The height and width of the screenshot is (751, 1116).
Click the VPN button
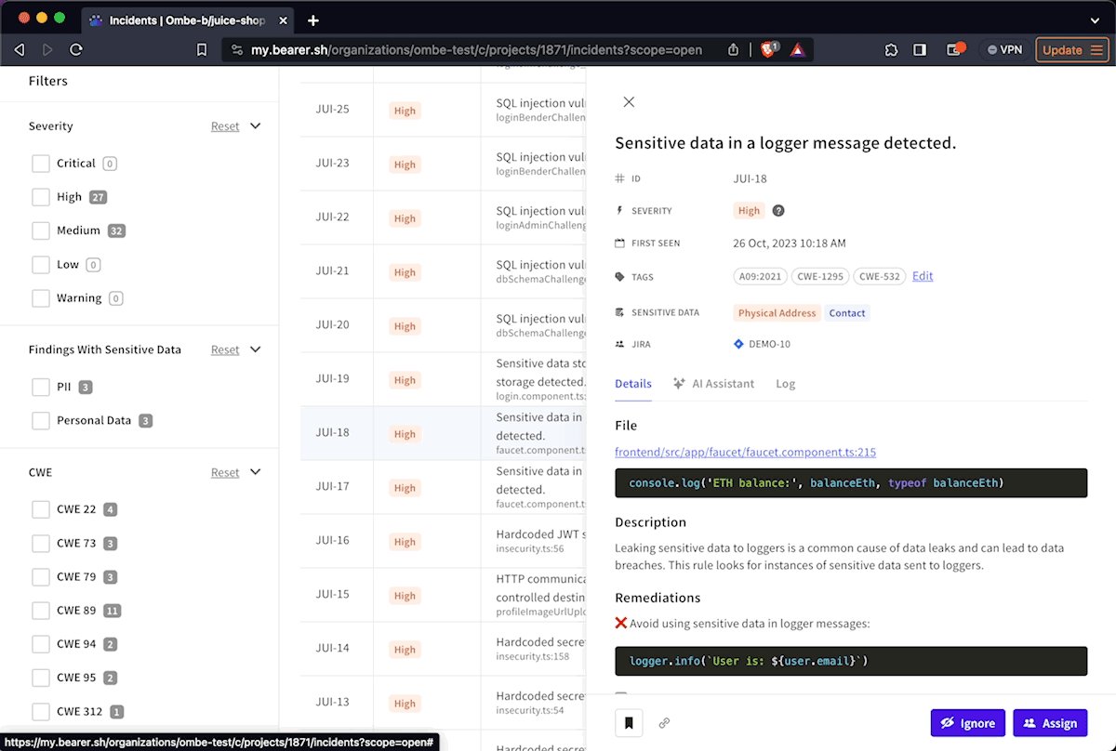point(1004,50)
